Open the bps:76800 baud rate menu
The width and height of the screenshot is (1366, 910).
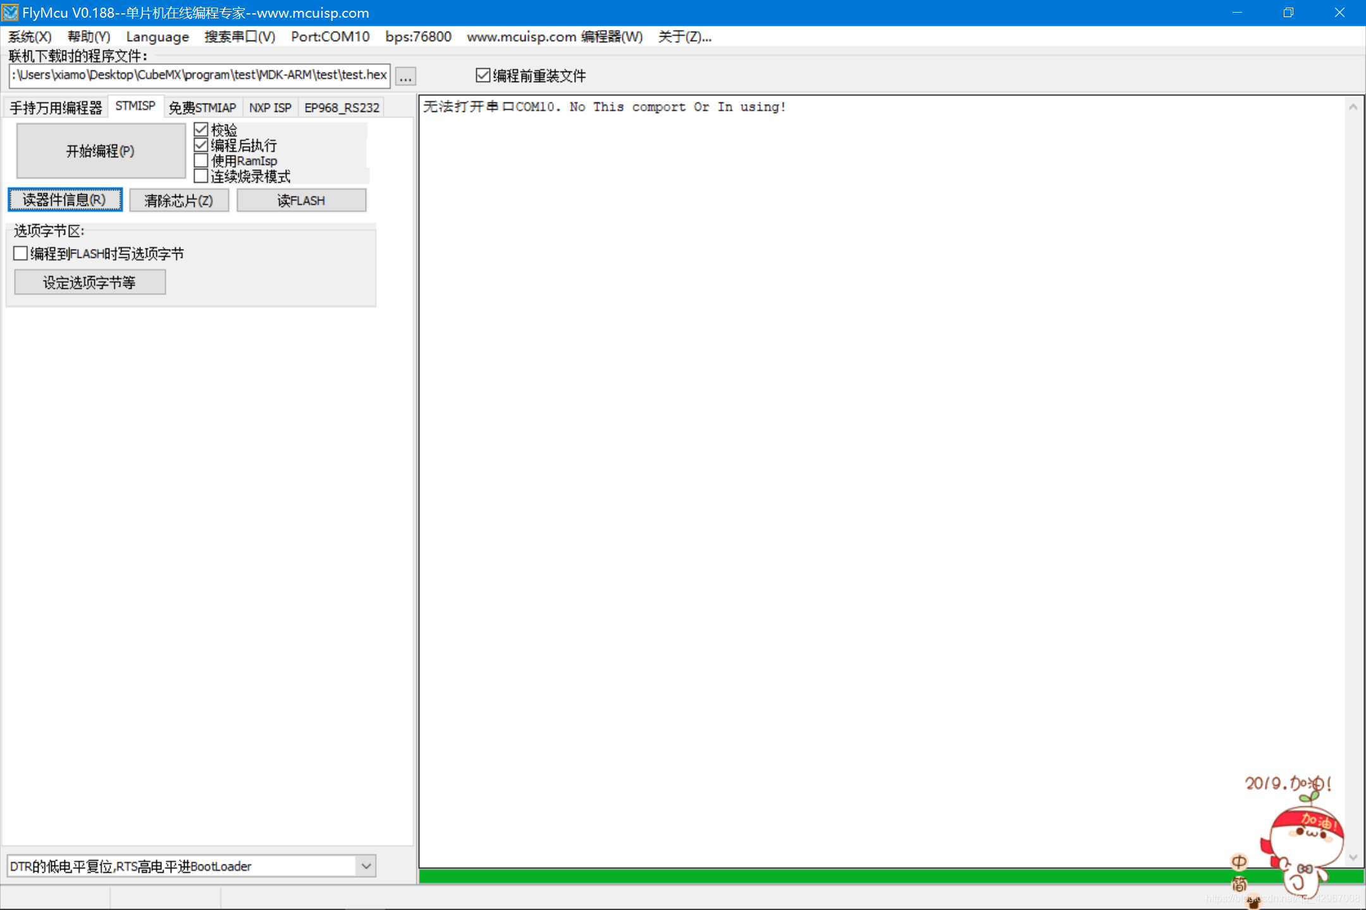418,37
